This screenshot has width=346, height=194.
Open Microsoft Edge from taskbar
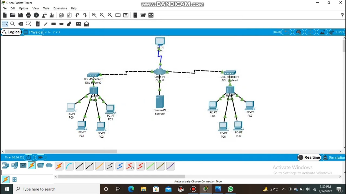pos(131,189)
